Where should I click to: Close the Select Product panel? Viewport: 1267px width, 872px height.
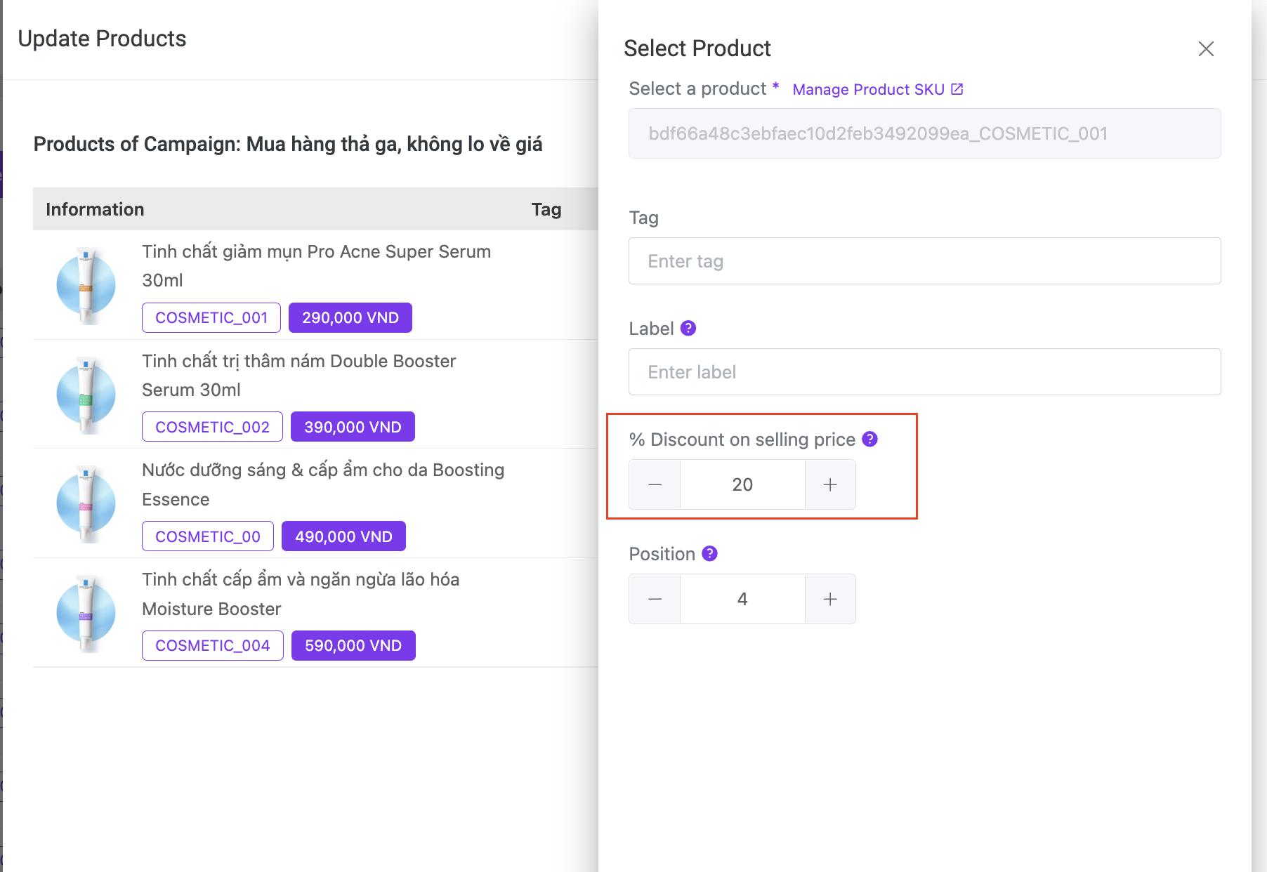tap(1206, 49)
